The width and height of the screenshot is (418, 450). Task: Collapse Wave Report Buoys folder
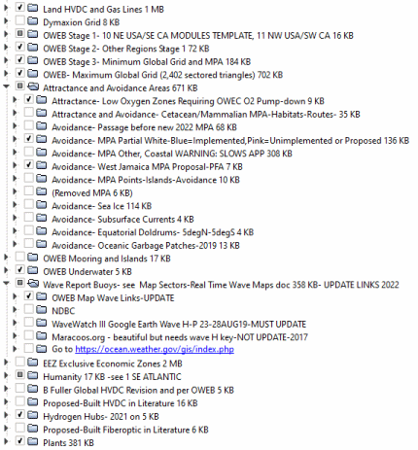(6, 284)
